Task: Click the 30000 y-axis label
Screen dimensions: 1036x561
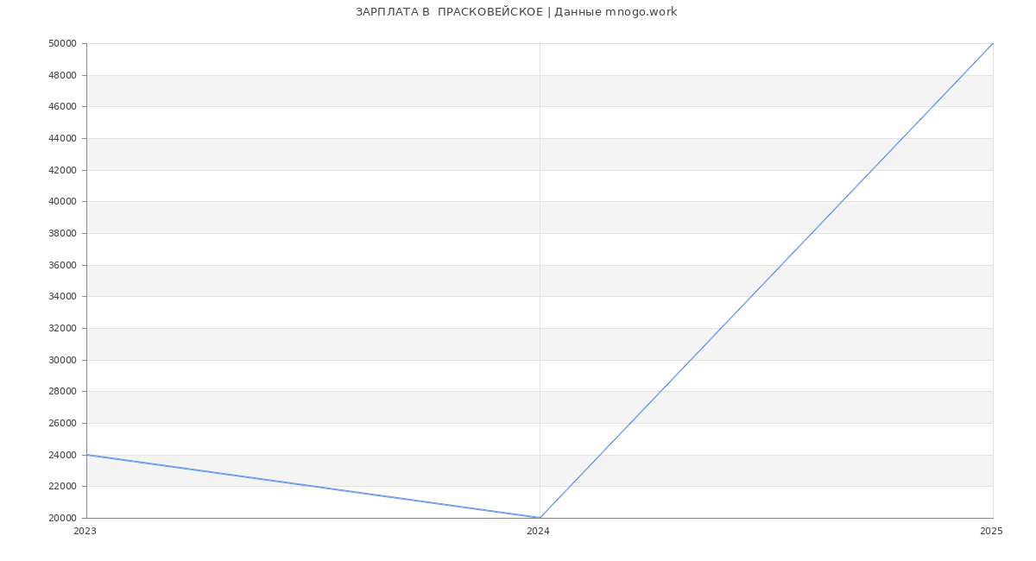Action: [63, 360]
